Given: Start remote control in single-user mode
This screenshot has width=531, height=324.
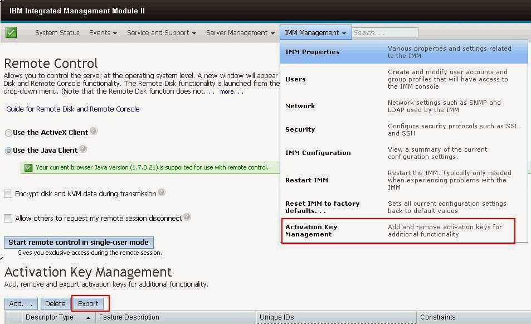Looking at the screenshot, I should [79, 243].
